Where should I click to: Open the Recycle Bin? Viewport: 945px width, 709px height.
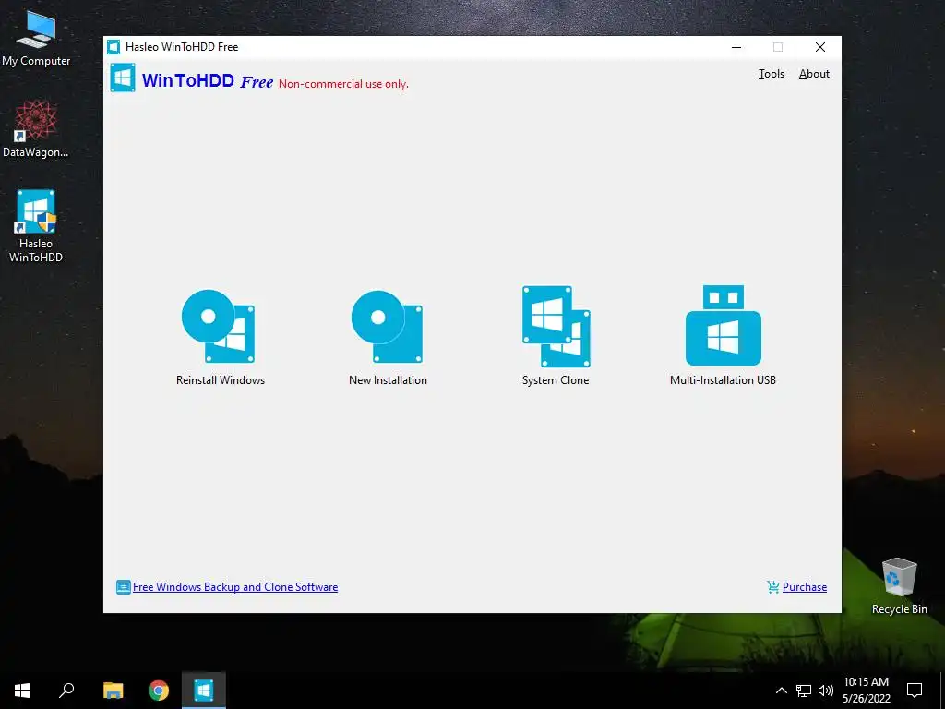tap(899, 586)
